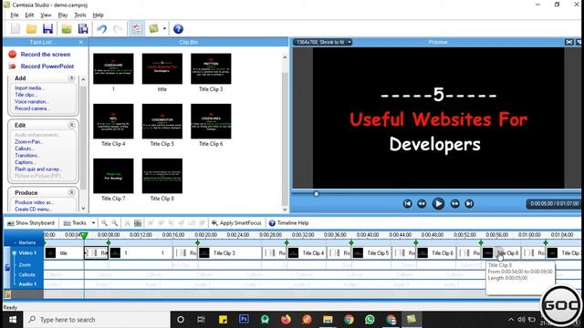Click the Windows Start button
Image resolution: width=584 pixels, height=328 pixels.
point(12,320)
